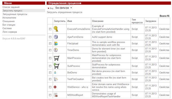
Task: Click the Тип процесса column header
Action: pos(137,21)
